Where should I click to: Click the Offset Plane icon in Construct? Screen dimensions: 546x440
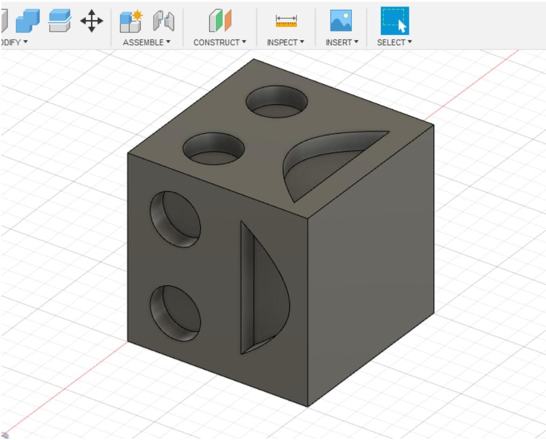click(x=220, y=21)
